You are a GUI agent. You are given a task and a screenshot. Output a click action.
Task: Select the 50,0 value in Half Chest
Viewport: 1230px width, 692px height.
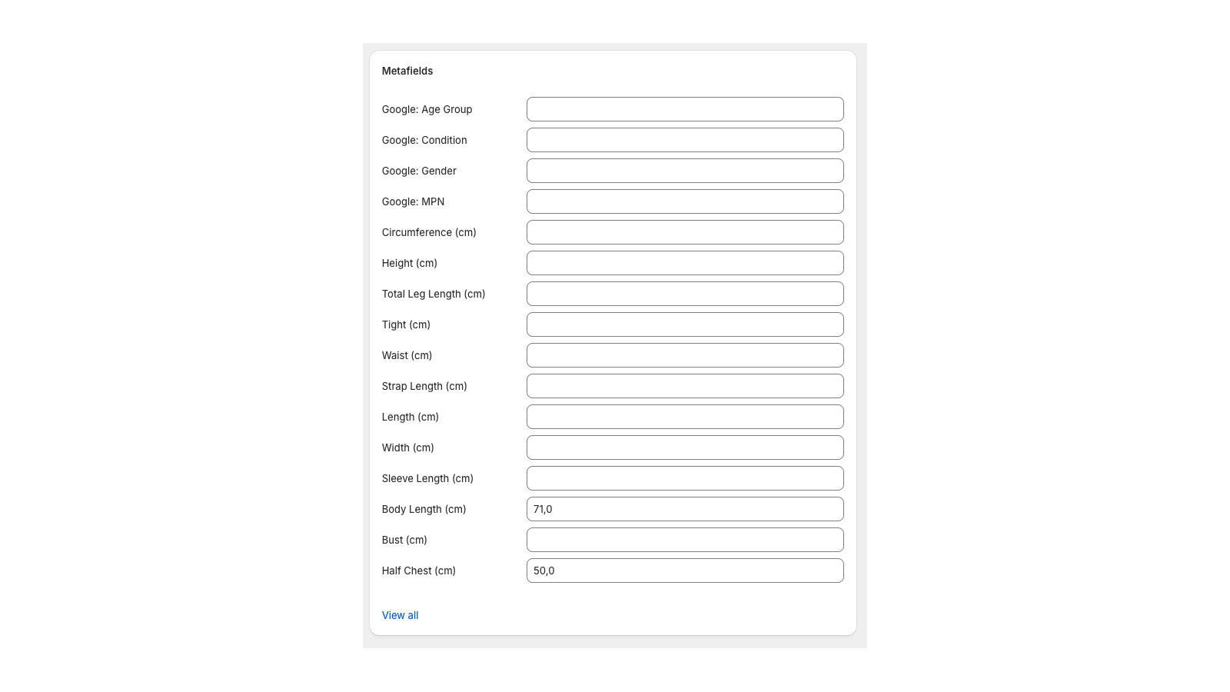pos(544,571)
